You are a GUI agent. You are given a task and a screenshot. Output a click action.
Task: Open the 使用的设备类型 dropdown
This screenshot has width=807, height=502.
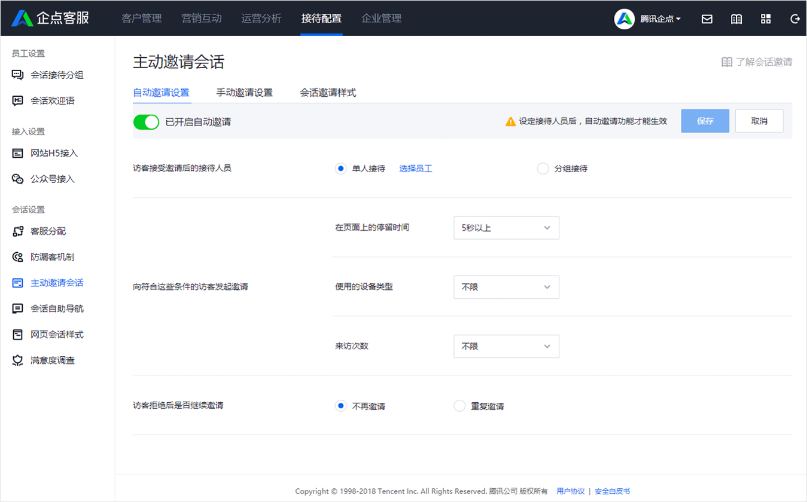(x=506, y=287)
